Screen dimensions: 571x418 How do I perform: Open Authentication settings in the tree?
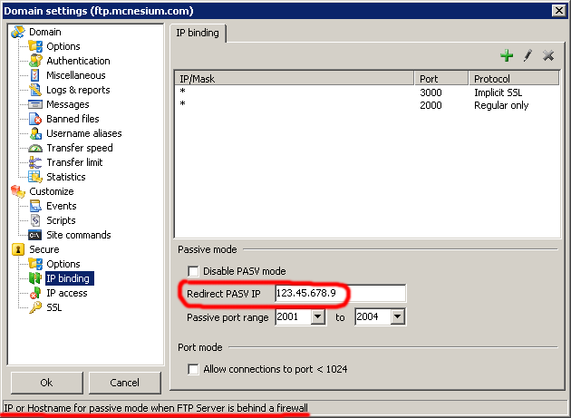78,61
